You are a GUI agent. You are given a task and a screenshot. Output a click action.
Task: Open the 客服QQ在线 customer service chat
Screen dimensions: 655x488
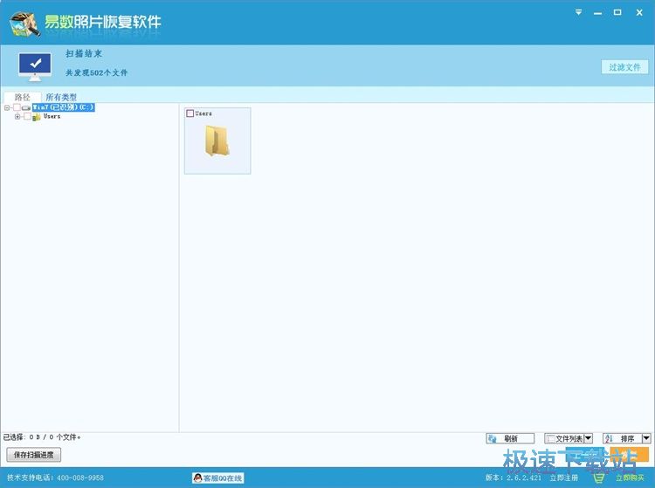click(217, 478)
